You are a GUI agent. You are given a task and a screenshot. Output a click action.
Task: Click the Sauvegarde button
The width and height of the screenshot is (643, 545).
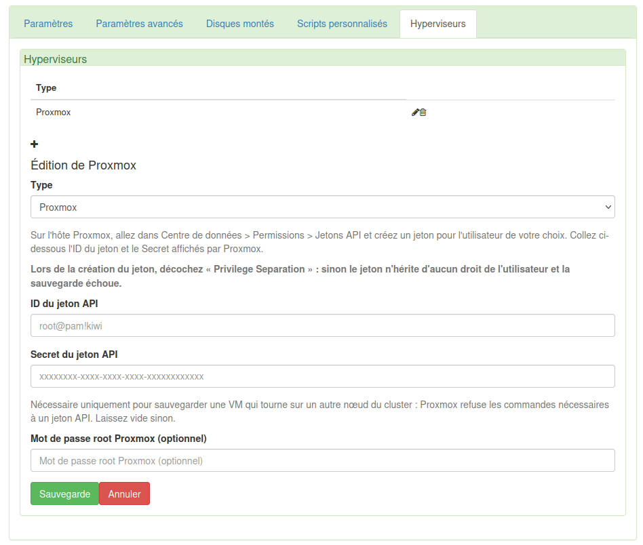point(65,493)
